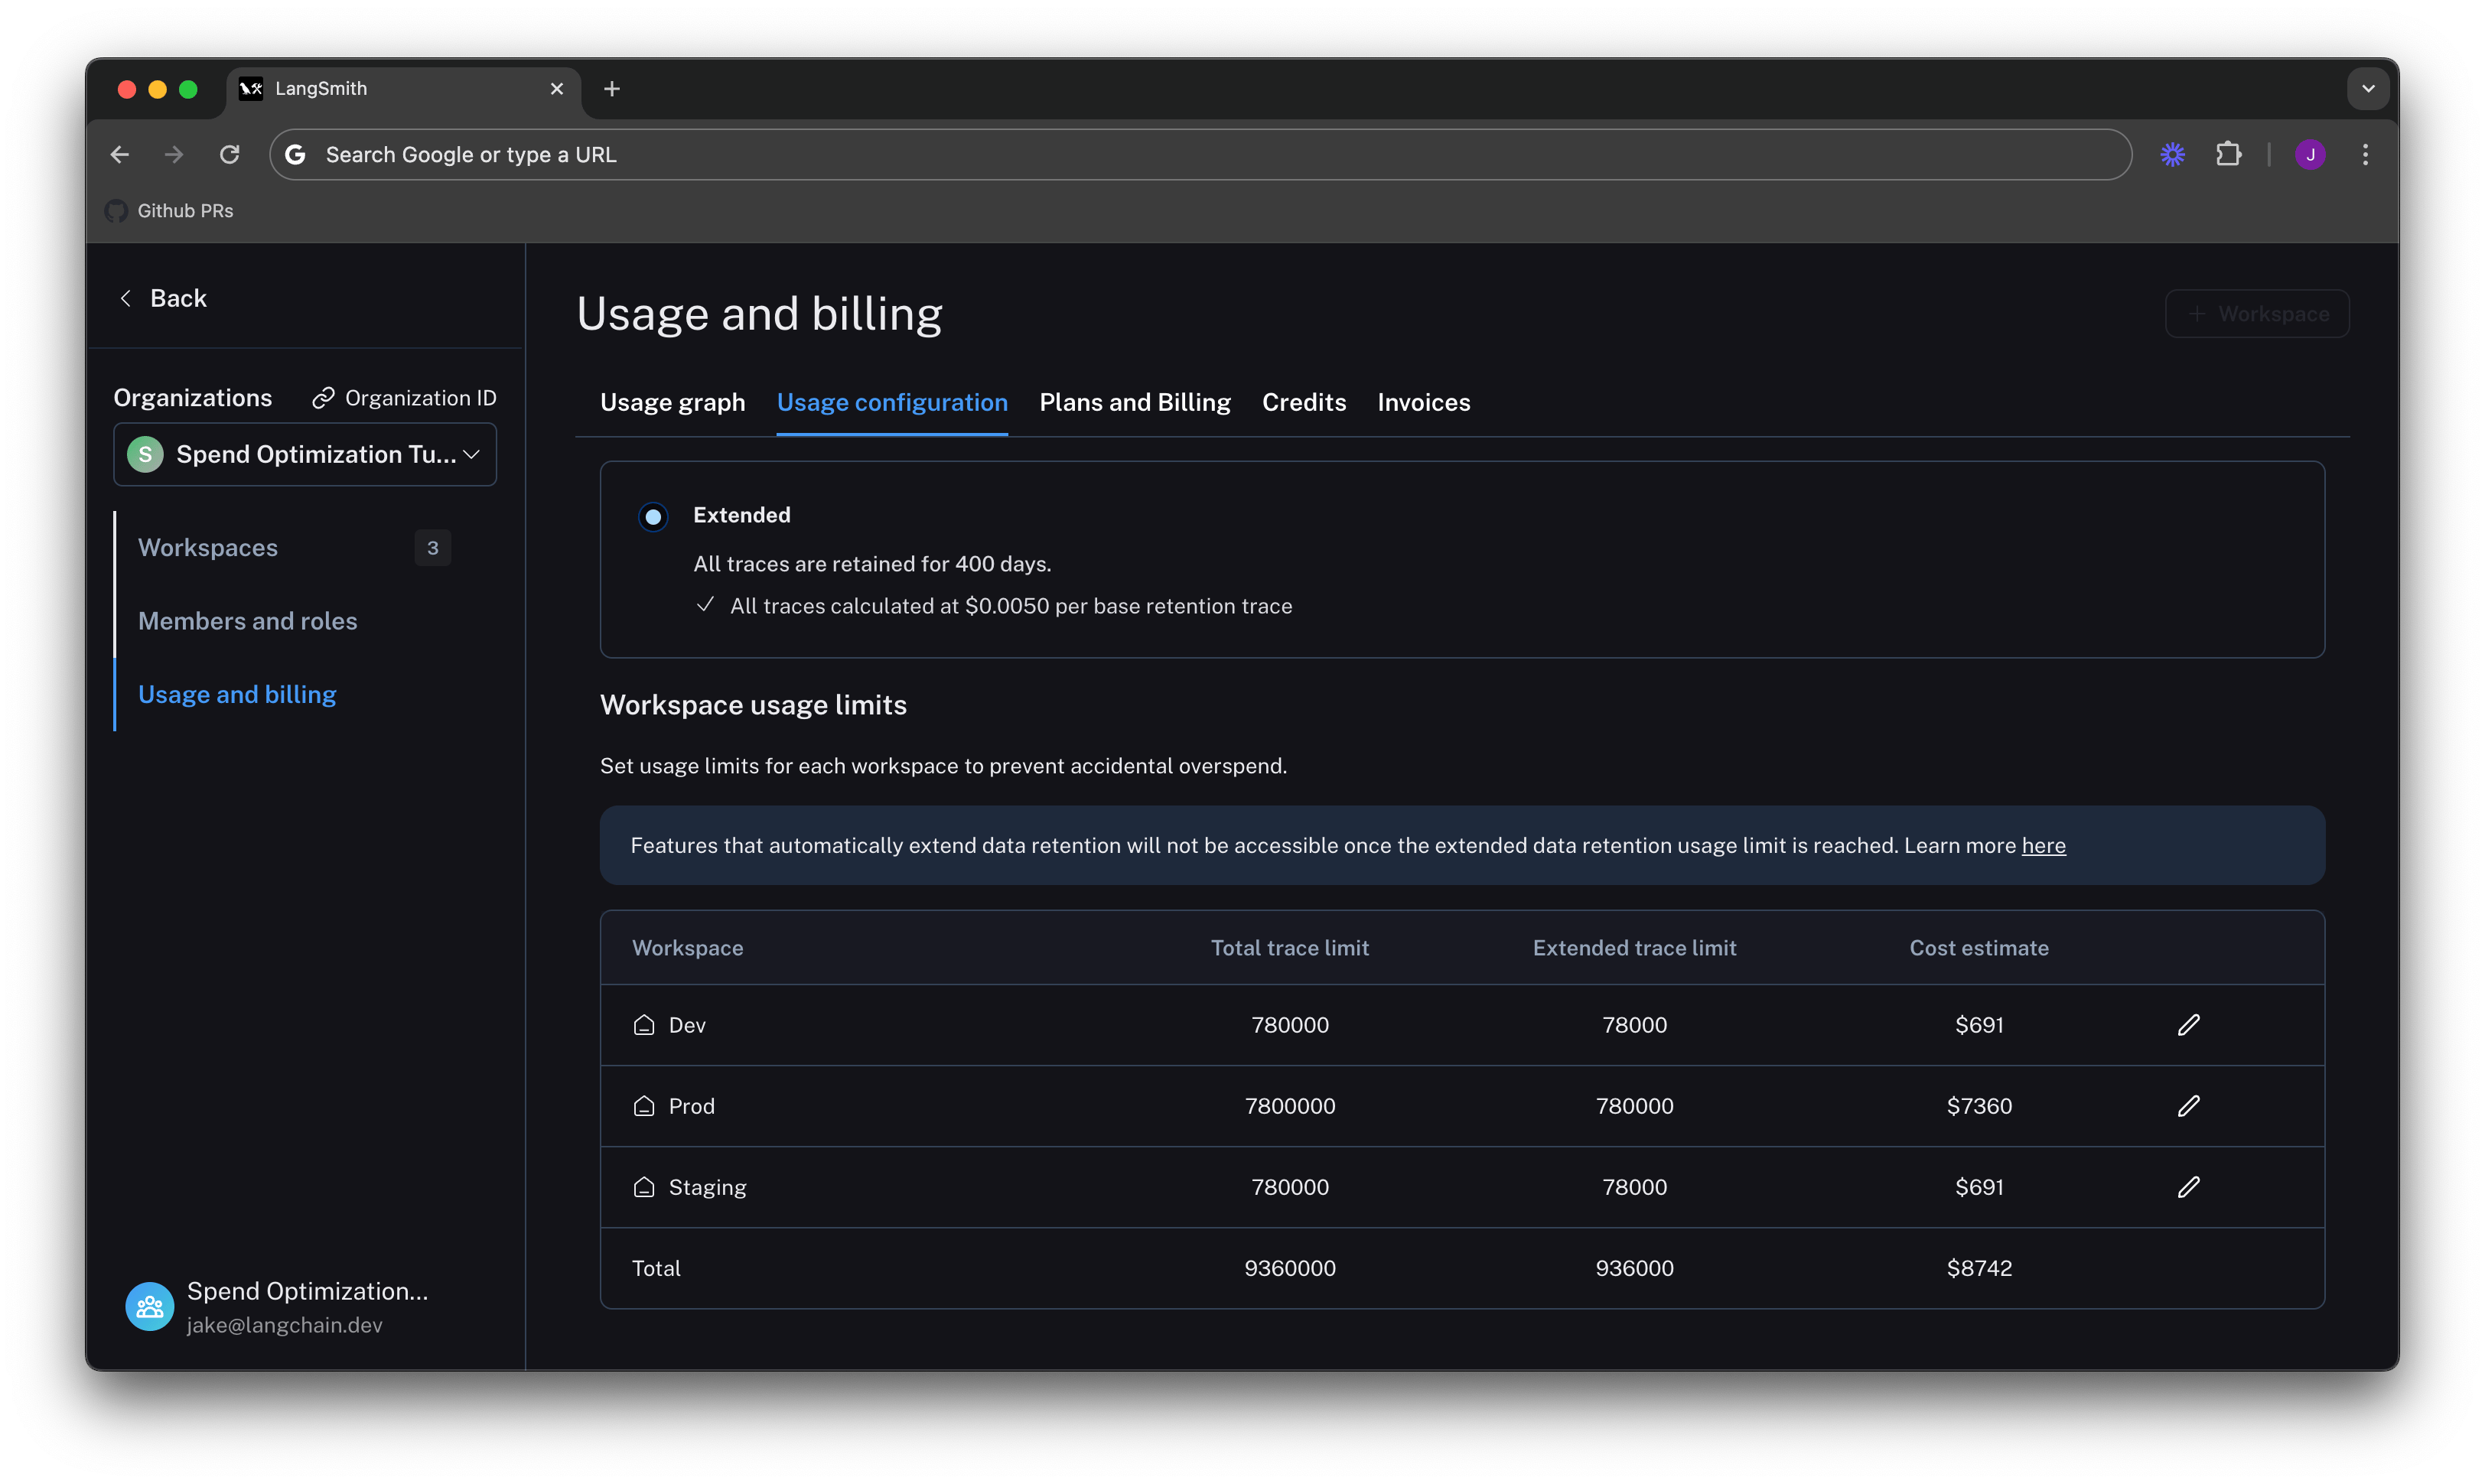The width and height of the screenshot is (2485, 1484).
Task: Open the tab search dropdown arrow
Action: [x=2368, y=89]
